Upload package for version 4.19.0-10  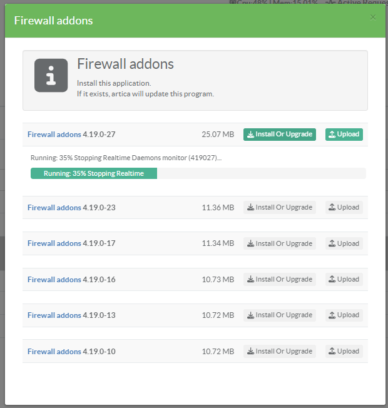tap(344, 352)
